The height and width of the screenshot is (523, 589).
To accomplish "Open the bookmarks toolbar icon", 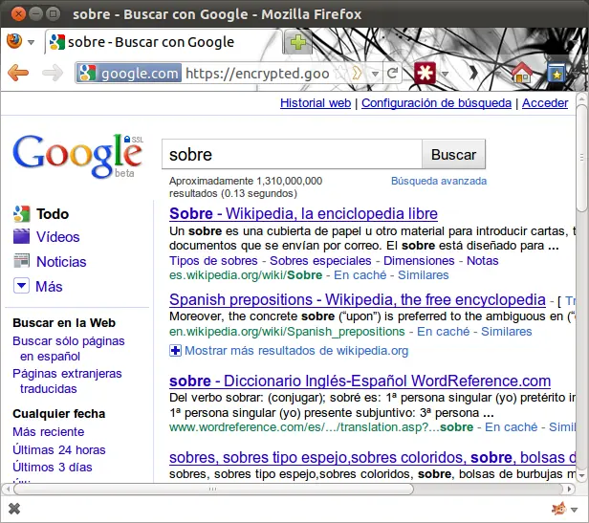I will (x=557, y=73).
